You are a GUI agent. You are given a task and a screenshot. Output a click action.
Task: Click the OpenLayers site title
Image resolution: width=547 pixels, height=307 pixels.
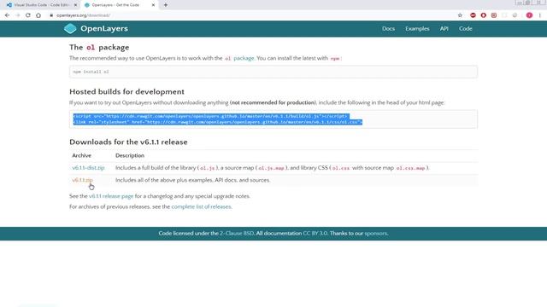coord(104,28)
